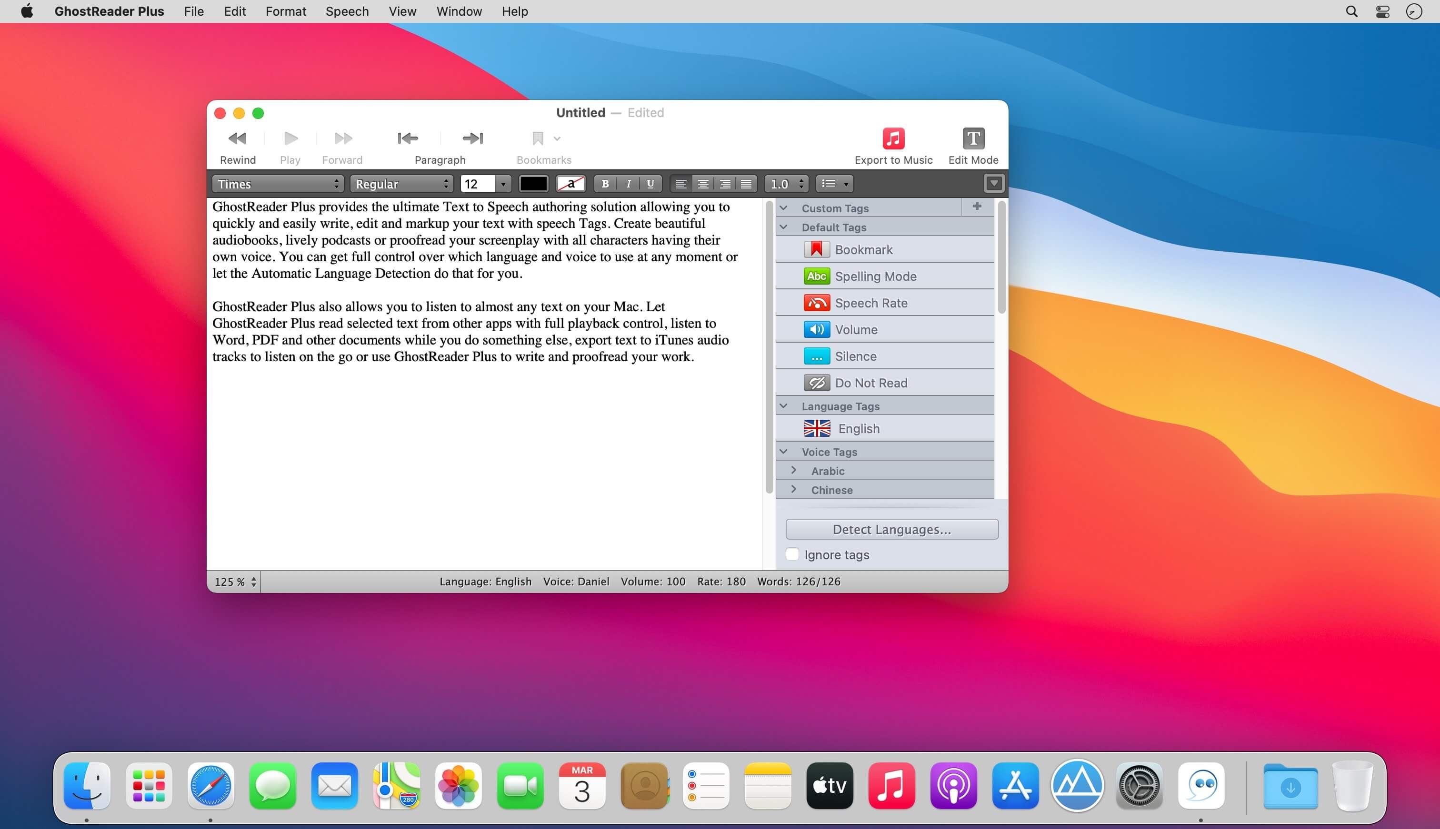
Task: Click the Words: 126/126 status text
Action: tap(799, 582)
